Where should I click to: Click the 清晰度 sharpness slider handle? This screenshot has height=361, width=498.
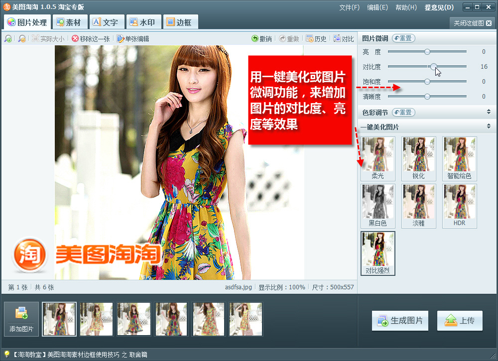[427, 97]
